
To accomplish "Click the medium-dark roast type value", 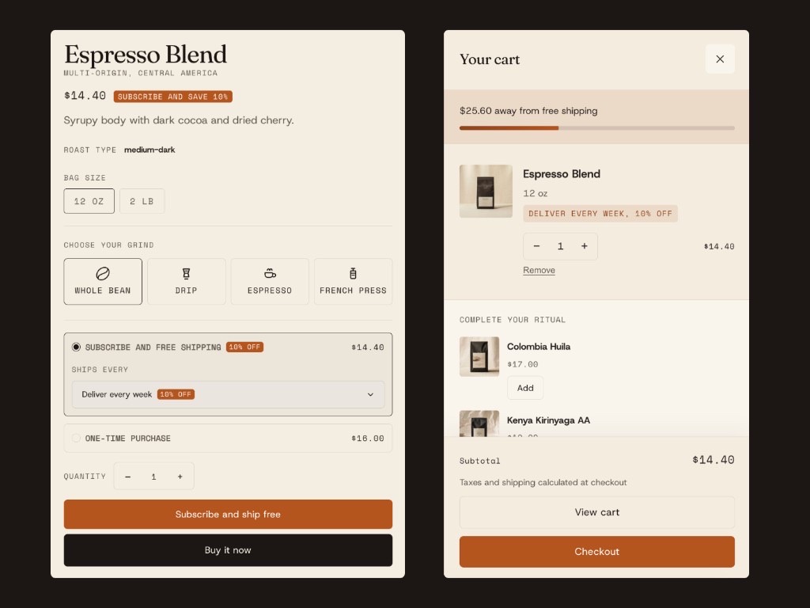I will click(150, 150).
